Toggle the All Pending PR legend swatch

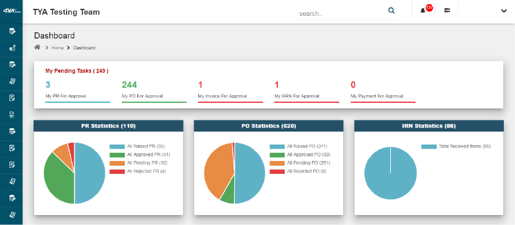click(117, 163)
